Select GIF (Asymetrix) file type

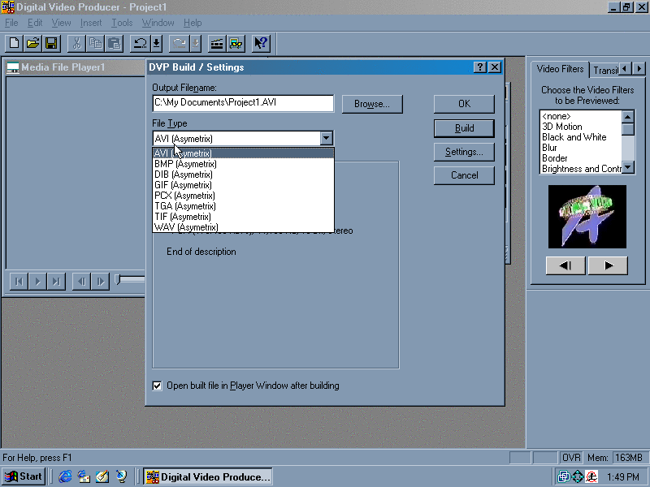[243, 185]
